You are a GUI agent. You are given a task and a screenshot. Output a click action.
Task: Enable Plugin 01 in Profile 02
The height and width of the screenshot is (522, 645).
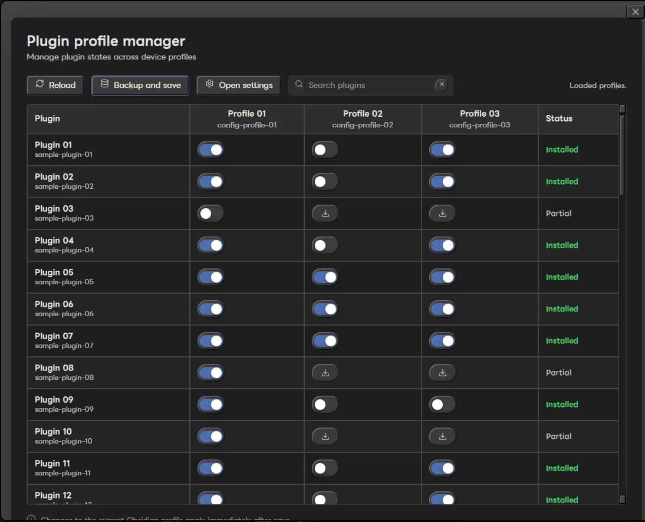pos(325,149)
